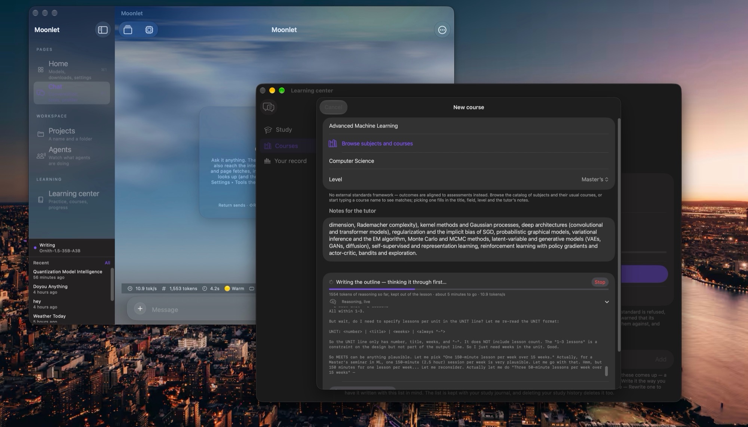Click the Home grid icon in Moonlet sidebar
Viewport: 748px width, 427px height.
[x=41, y=70]
